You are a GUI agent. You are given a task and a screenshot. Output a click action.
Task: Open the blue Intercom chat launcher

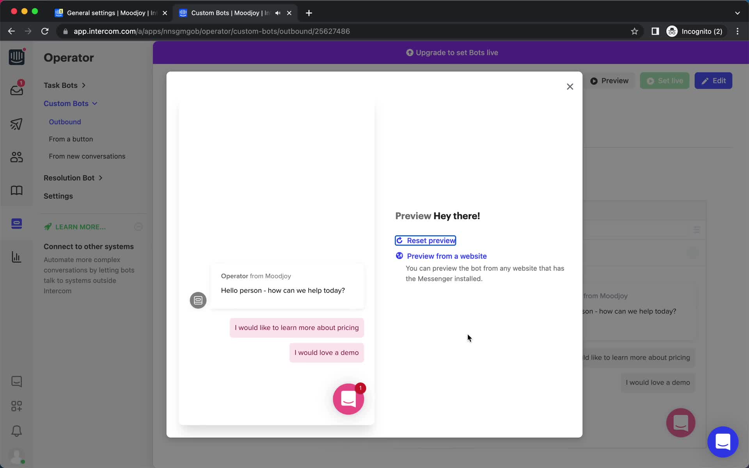coord(723,442)
